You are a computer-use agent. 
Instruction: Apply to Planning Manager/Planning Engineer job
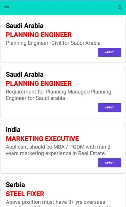[x=110, y=107]
